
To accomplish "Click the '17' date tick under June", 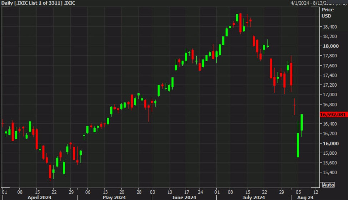I will pyautogui.click(x=187, y=192).
